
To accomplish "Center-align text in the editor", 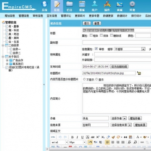I will (113, 142).
